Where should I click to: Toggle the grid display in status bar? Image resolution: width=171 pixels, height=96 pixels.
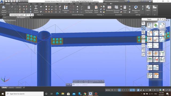(x=112, y=90)
